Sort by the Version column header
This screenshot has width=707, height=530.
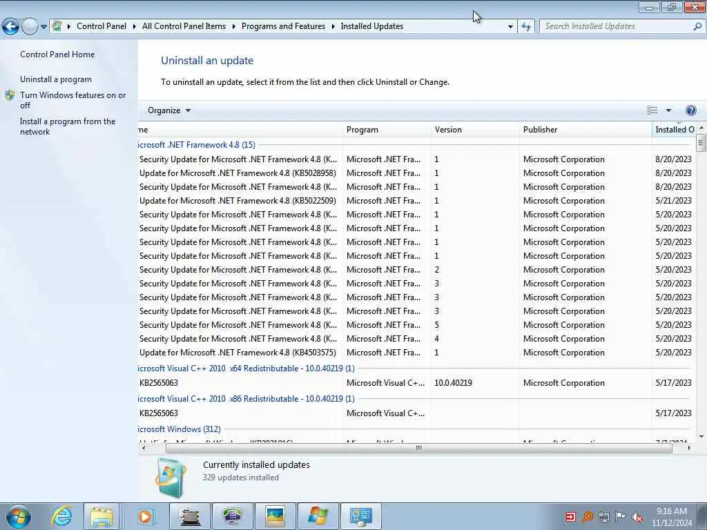(474, 130)
